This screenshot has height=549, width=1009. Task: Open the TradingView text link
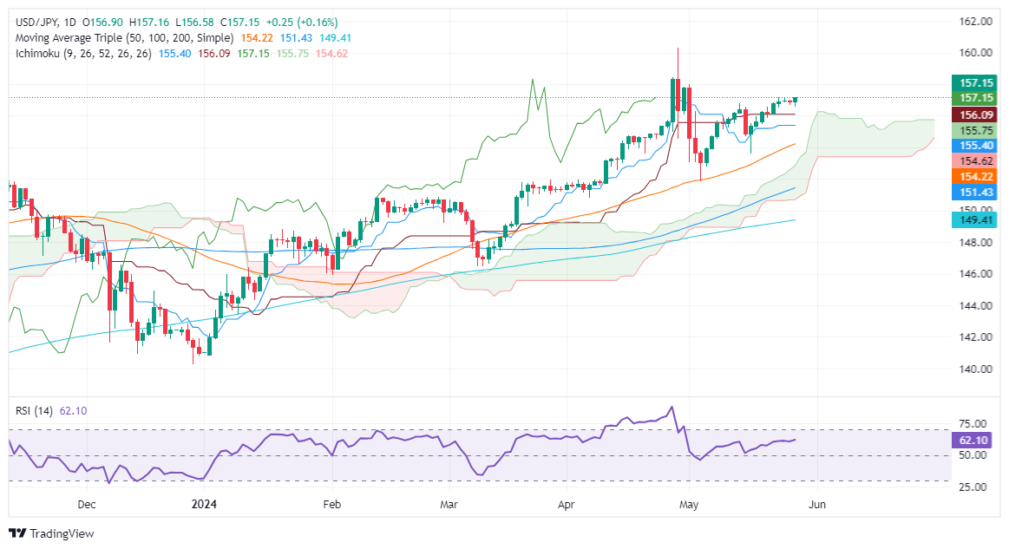(62, 533)
